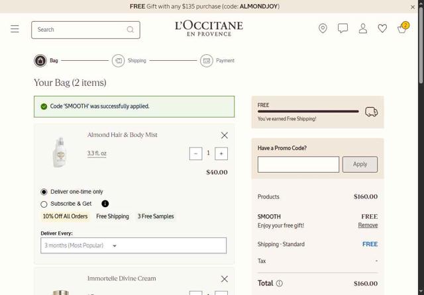
Task: Open Subscribe & Get info icon
Action: point(105,204)
